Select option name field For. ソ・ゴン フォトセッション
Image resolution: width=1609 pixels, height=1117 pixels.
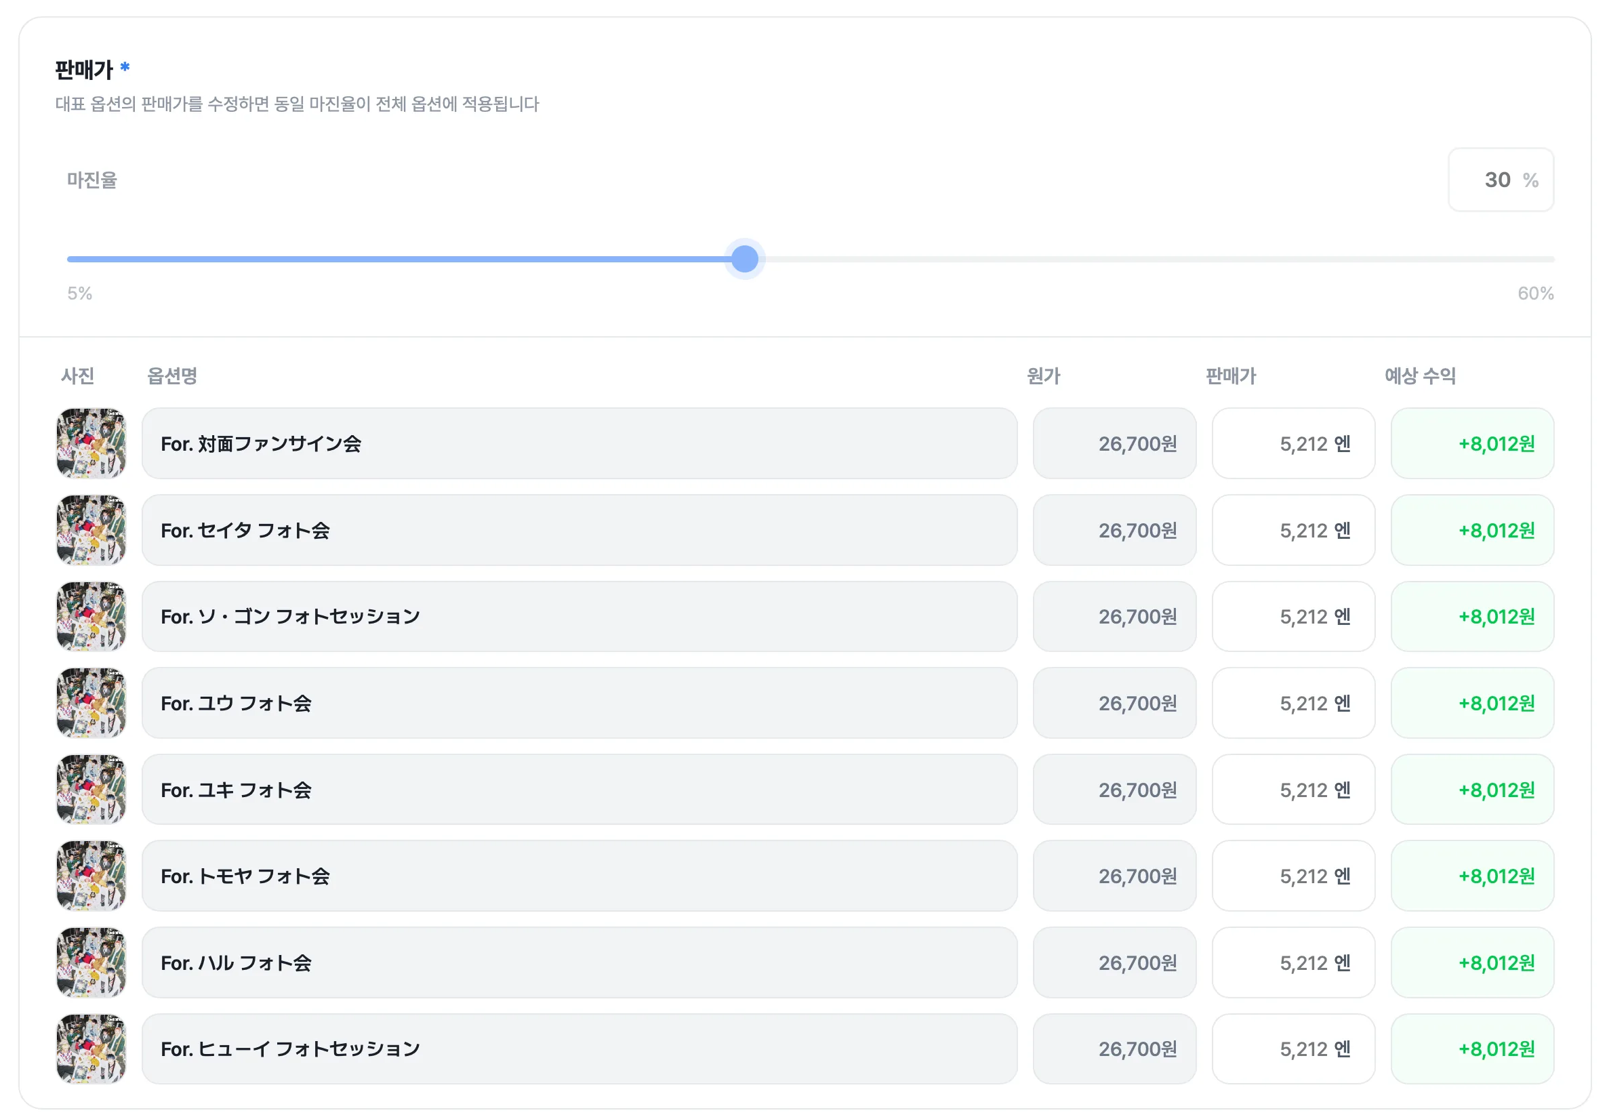point(579,617)
